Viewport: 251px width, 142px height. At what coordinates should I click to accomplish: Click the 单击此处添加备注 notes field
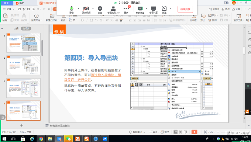tap(60, 126)
